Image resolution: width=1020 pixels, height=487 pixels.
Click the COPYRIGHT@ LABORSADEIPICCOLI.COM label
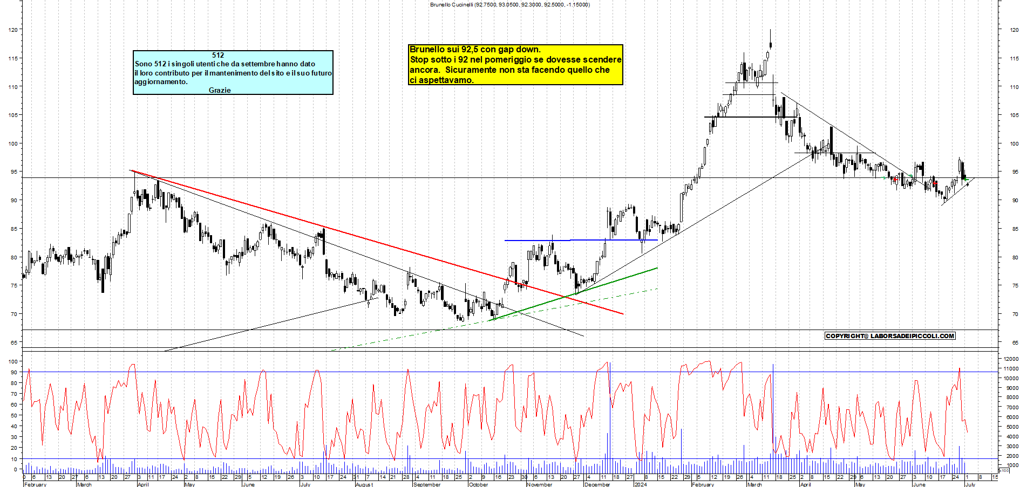(x=890, y=336)
